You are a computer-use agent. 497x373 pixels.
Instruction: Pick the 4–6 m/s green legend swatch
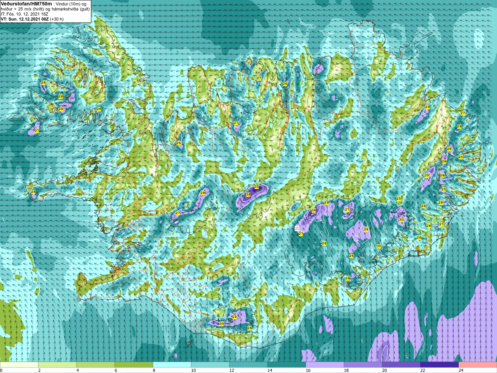[x=96, y=365]
